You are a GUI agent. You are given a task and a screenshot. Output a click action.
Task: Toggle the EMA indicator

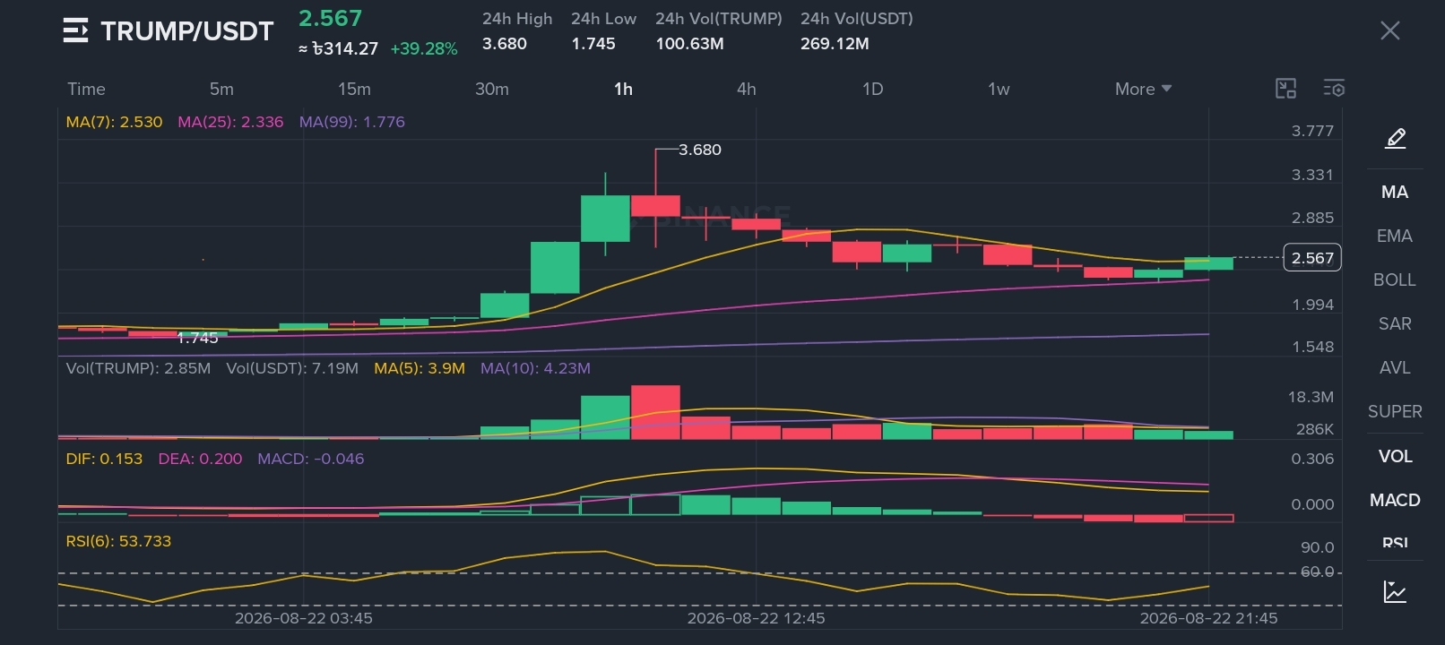click(1395, 236)
